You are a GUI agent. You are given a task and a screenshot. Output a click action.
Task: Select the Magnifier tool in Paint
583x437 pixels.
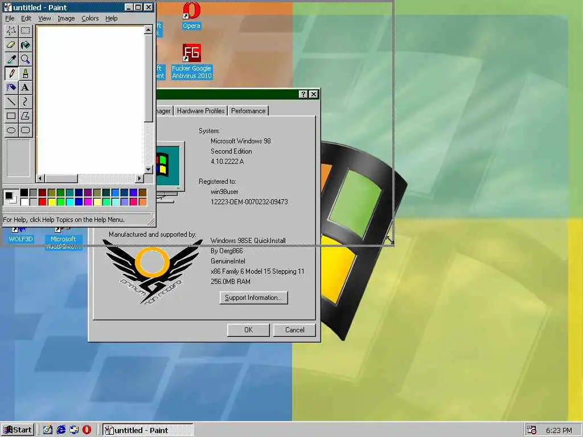coord(25,59)
